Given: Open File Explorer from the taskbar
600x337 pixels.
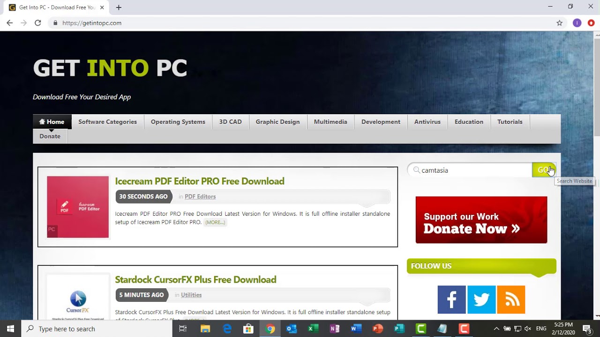Looking at the screenshot, I should coord(205,329).
